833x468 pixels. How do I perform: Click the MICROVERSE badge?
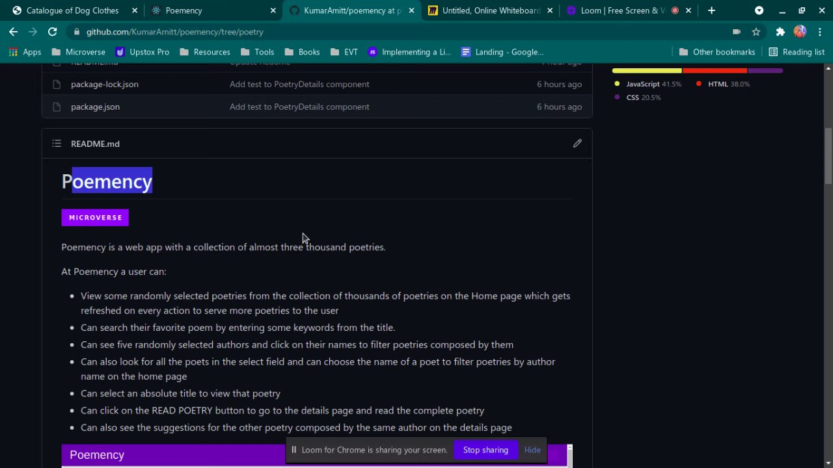coord(95,218)
